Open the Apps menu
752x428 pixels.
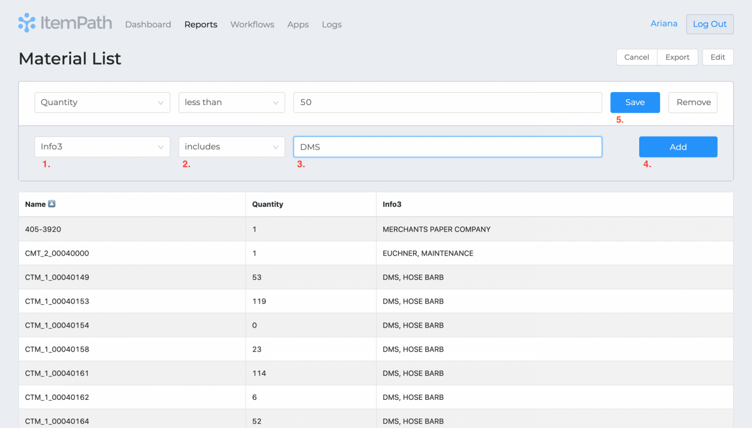click(x=298, y=24)
